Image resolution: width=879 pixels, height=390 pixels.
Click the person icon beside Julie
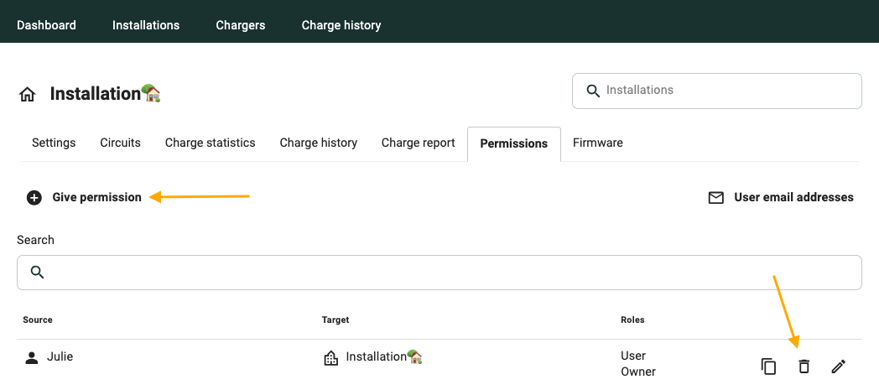coord(32,358)
